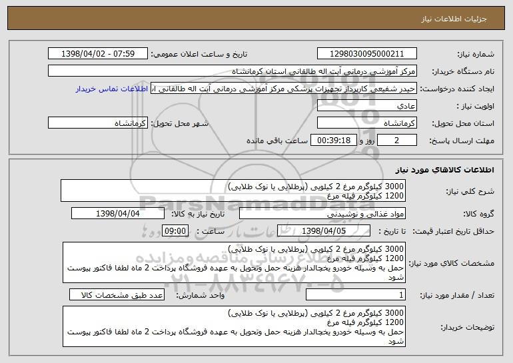Click the شماره نیاز label
513x363 pixels.
(x=476, y=54)
